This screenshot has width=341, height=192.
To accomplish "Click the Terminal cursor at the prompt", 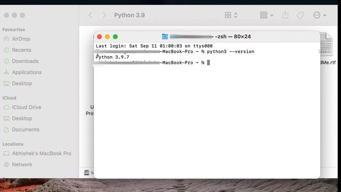I will (x=208, y=63).
